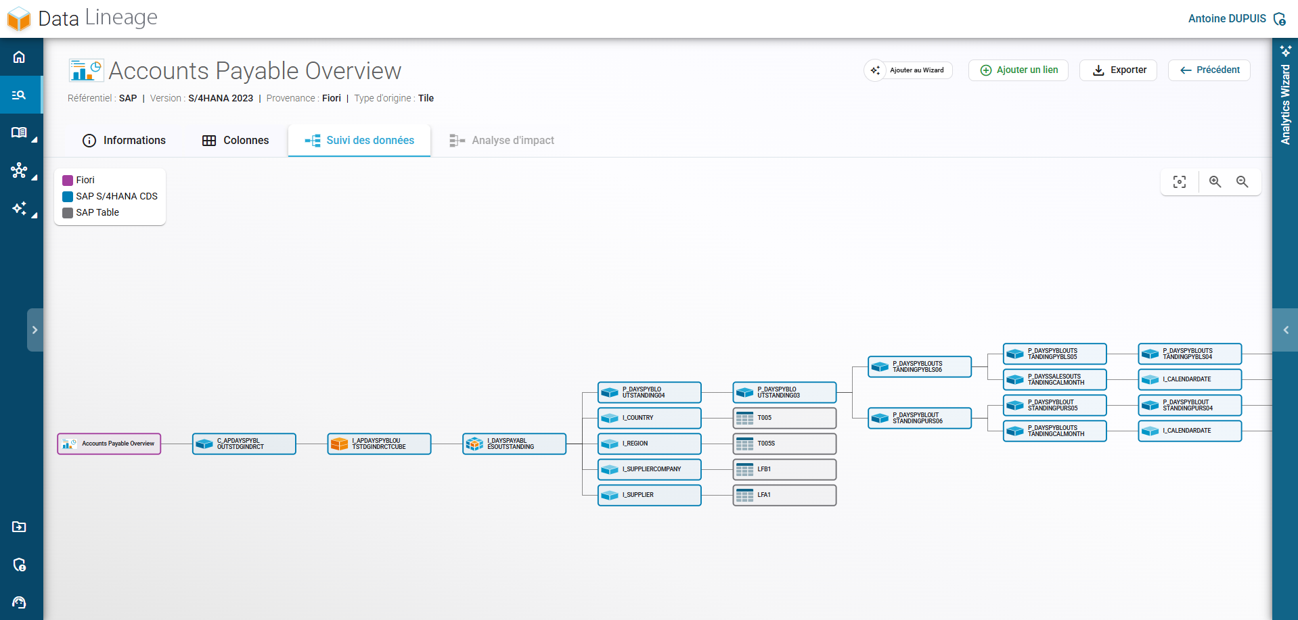Expand the left navigation panel chevron

(x=35, y=329)
